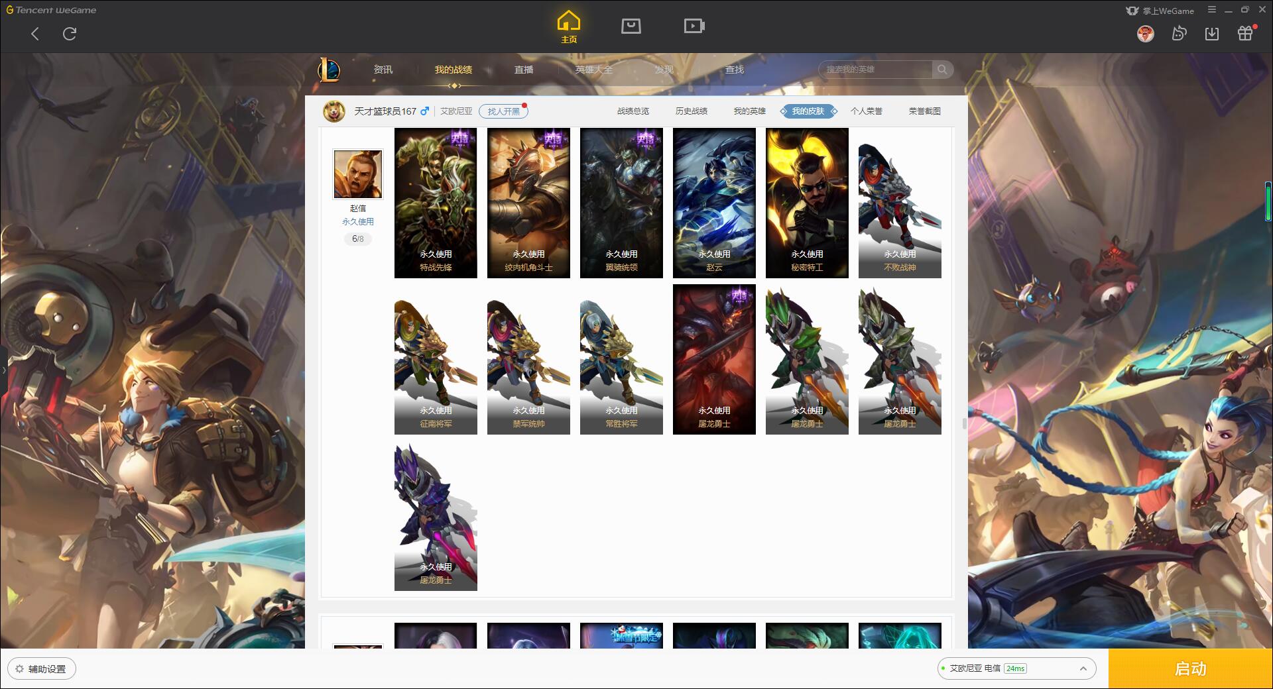The height and width of the screenshot is (689, 1273).
Task: Click the profile avatar next to 天才篮球员167
Action: pos(334,111)
